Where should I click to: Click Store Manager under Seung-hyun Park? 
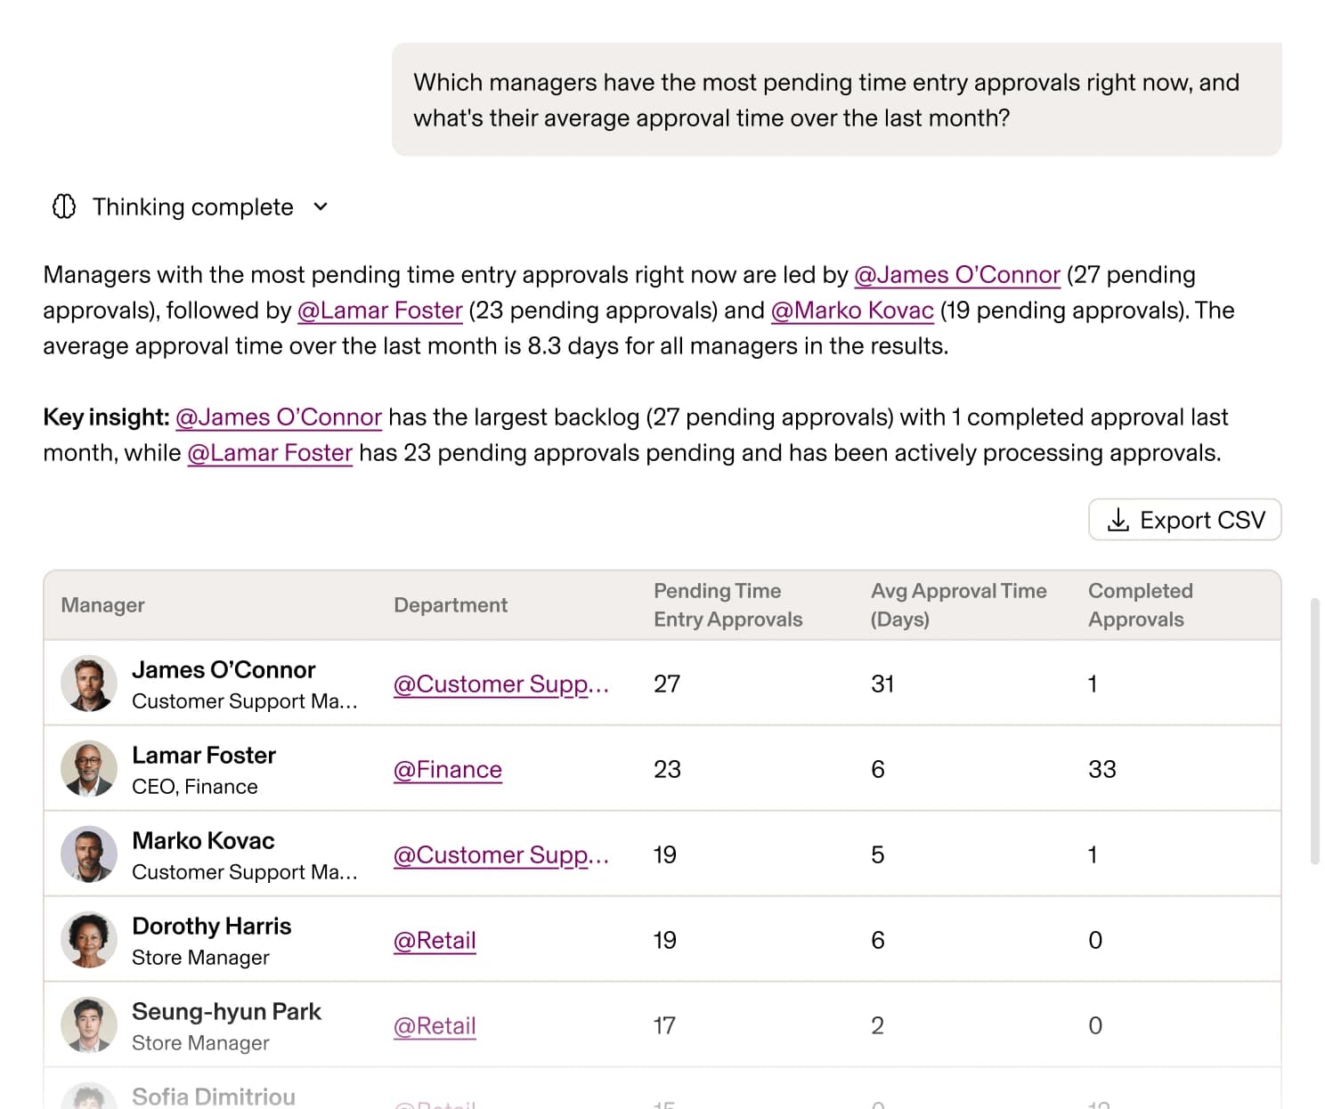pyautogui.click(x=200, y=1043)
